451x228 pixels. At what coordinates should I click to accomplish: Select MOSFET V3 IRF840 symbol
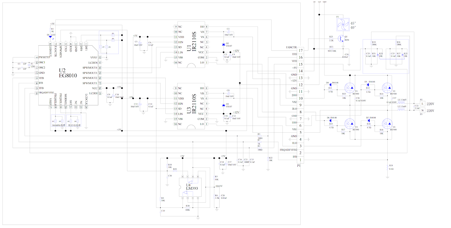point(350,123)
